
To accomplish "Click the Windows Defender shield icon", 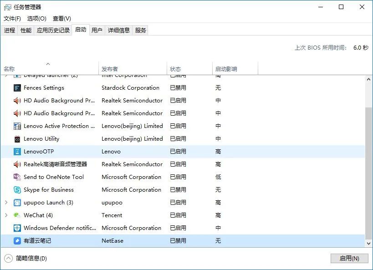I will pos(17,228).
